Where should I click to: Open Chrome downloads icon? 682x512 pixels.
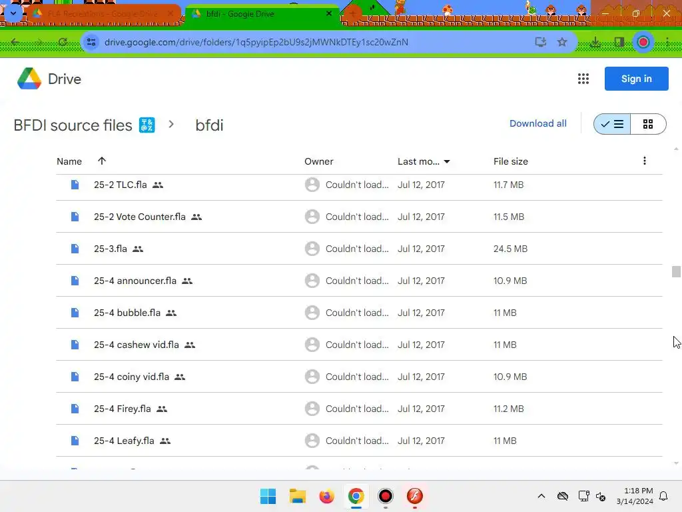[x=595, y=42]
